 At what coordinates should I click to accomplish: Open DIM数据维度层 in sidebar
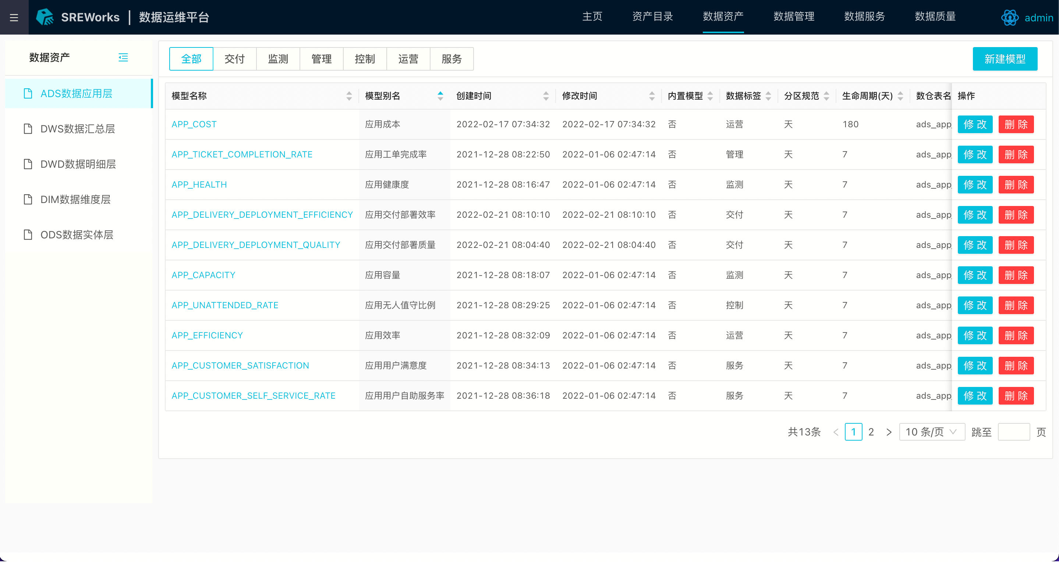(76, 200)
